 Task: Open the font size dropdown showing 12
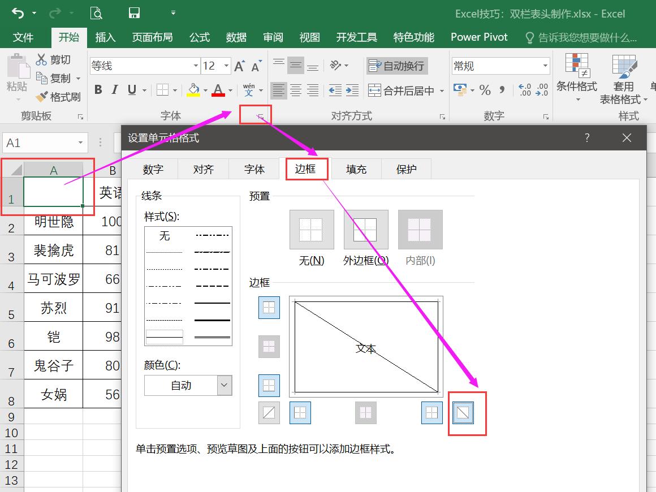(225, 66)
